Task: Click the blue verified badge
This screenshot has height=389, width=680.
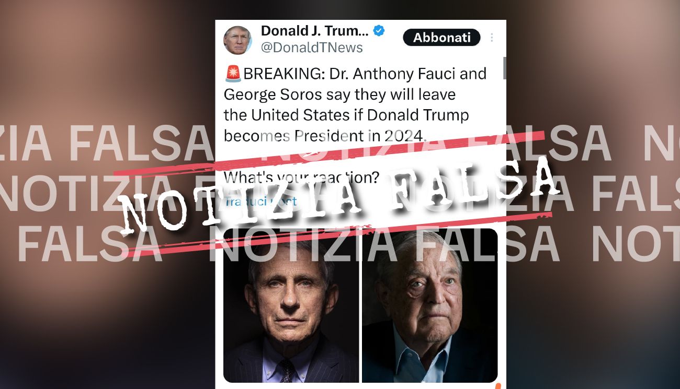Action: click(379, 31)
